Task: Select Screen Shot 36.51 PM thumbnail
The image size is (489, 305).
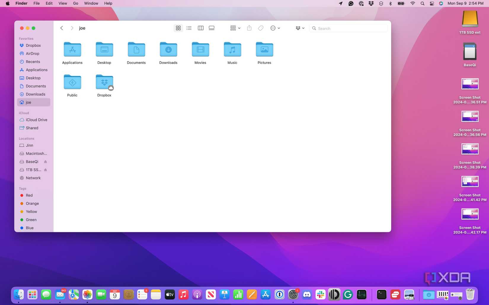Action: click(x=470, y=84)
